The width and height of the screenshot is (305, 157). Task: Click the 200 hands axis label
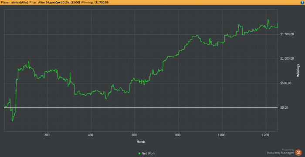tap(47, 135)
